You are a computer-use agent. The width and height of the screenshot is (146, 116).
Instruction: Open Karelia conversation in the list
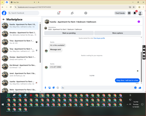[20, 26]
